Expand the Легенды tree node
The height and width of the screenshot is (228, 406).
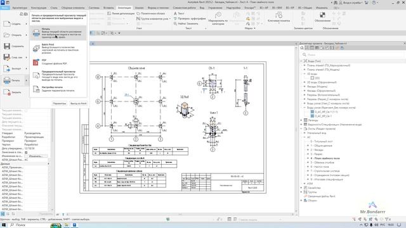point(301,120)
